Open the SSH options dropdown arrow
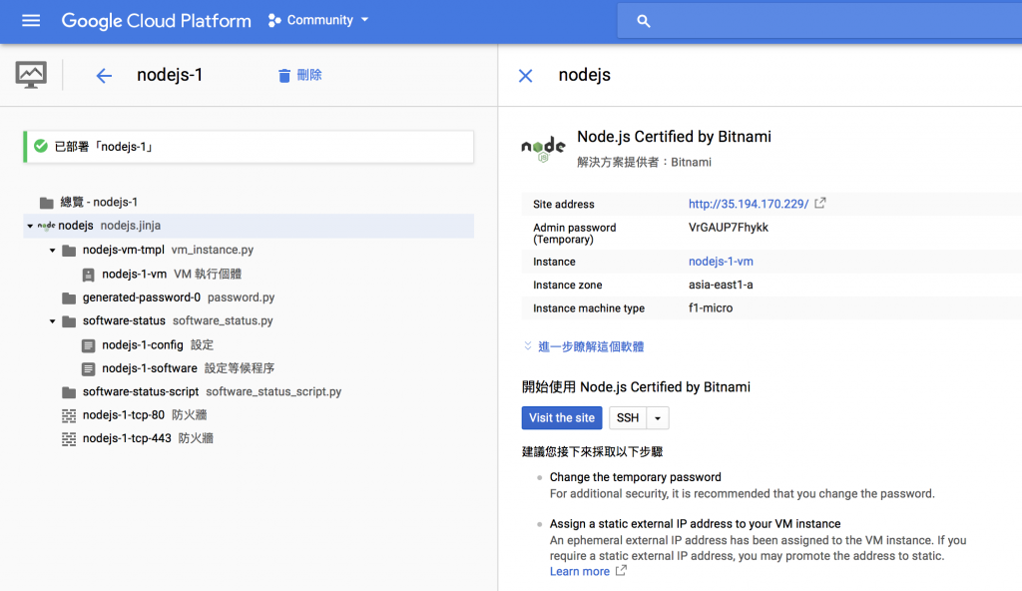Image resolution: width=1022 pixels, height=591 pixels. 658,418
